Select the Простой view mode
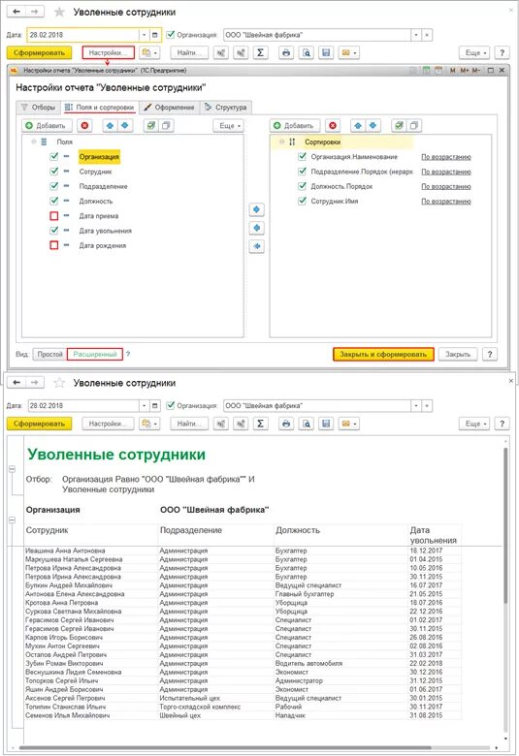The width and height of the screenshot is (519, 756). click(x=49, y=354)
